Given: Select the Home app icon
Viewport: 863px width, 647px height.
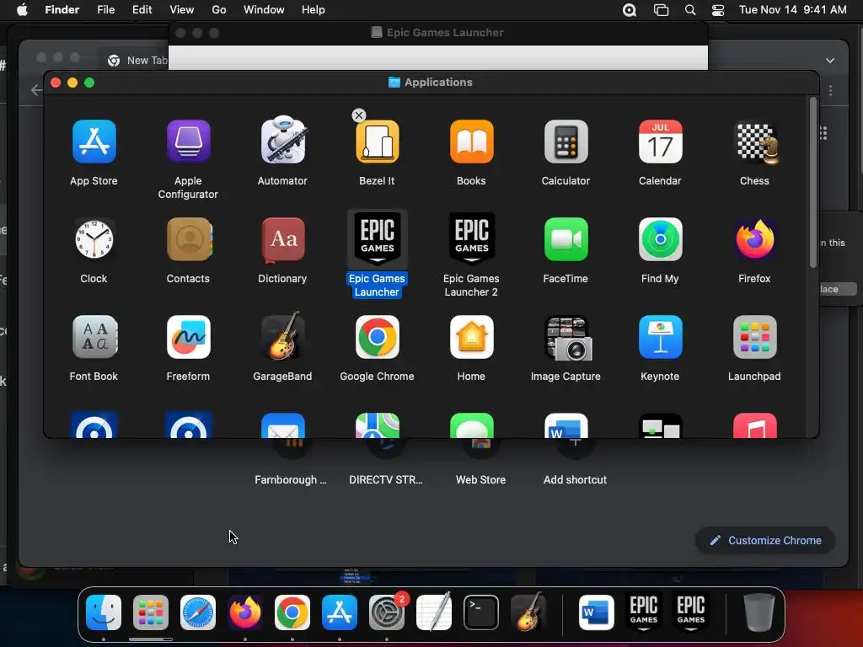Looking at the screenshot, I should pyautogui.click(x=472, y=337).
